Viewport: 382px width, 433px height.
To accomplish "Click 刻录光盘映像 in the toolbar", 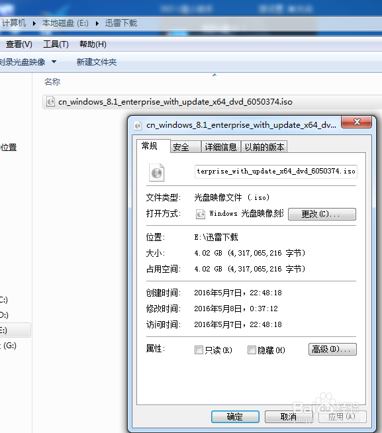I will [x=22, y=62].
